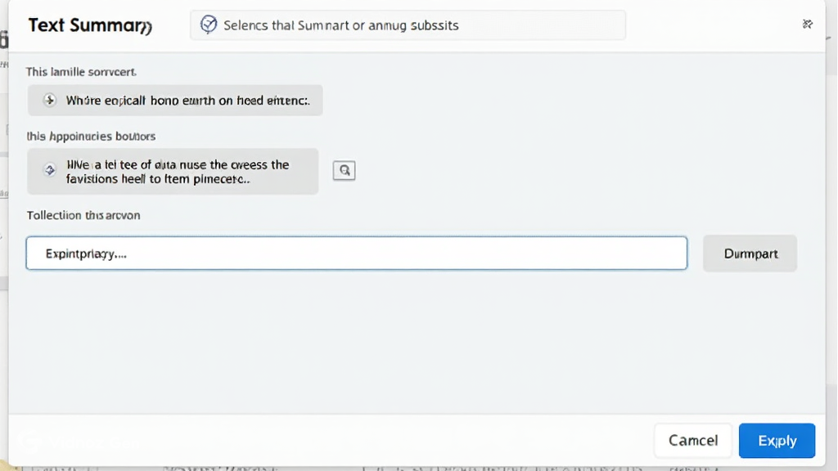Choose the "IIIVe a lei tee of data" option
Screen dimensions: 838x471
click(173, 171)
